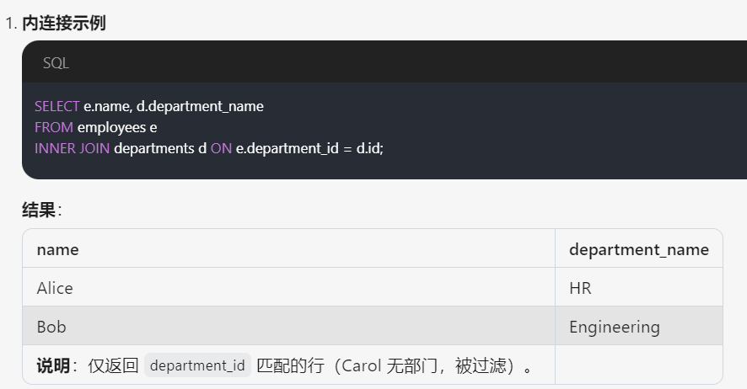Viewport: 747px width, 389px height.
Task: Click the bold '说明' text
Action: coord(53,365)
